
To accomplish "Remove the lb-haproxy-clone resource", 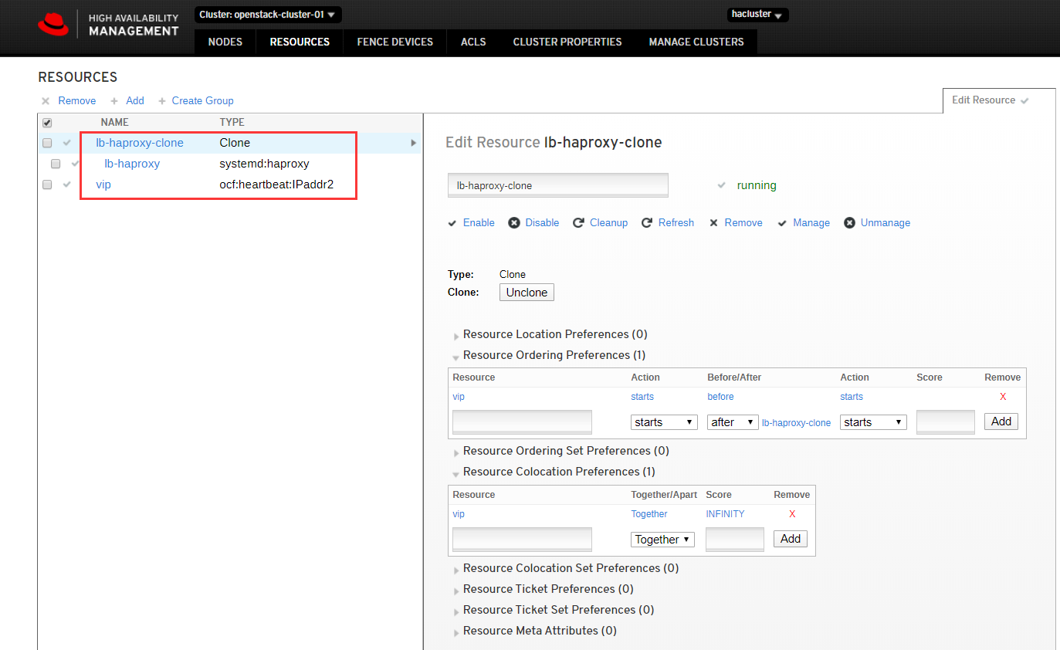I will pyautogui.click(x=743, y=222).
